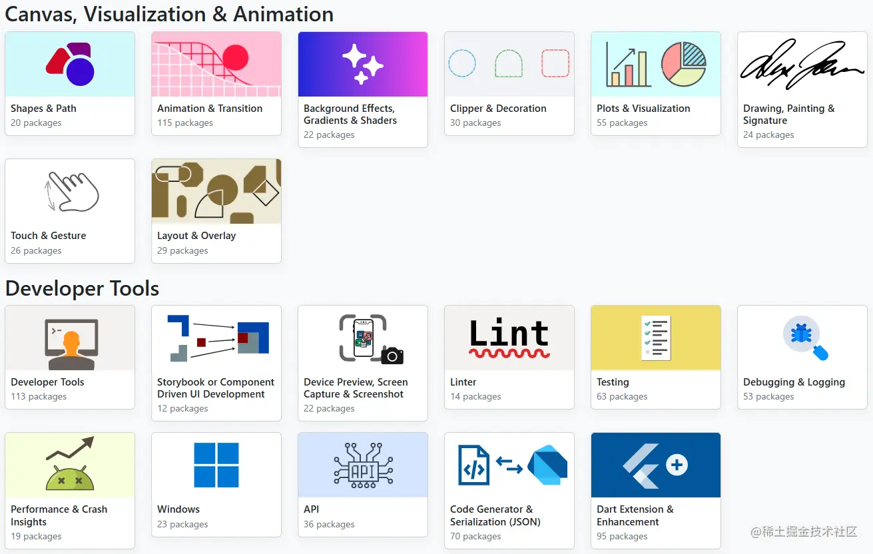Click "14 packages" under Linter
This screenshot has height=554, width=873.
[475, 397]
